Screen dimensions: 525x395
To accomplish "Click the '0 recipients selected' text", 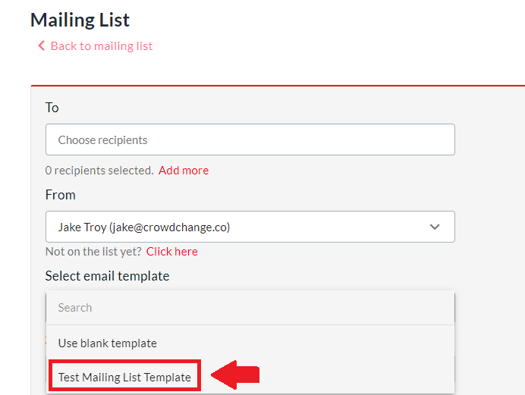I will tap(99, 171).
